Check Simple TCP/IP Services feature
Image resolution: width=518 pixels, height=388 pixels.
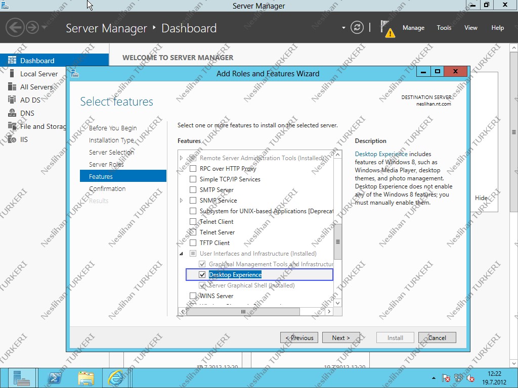point(193,179)
